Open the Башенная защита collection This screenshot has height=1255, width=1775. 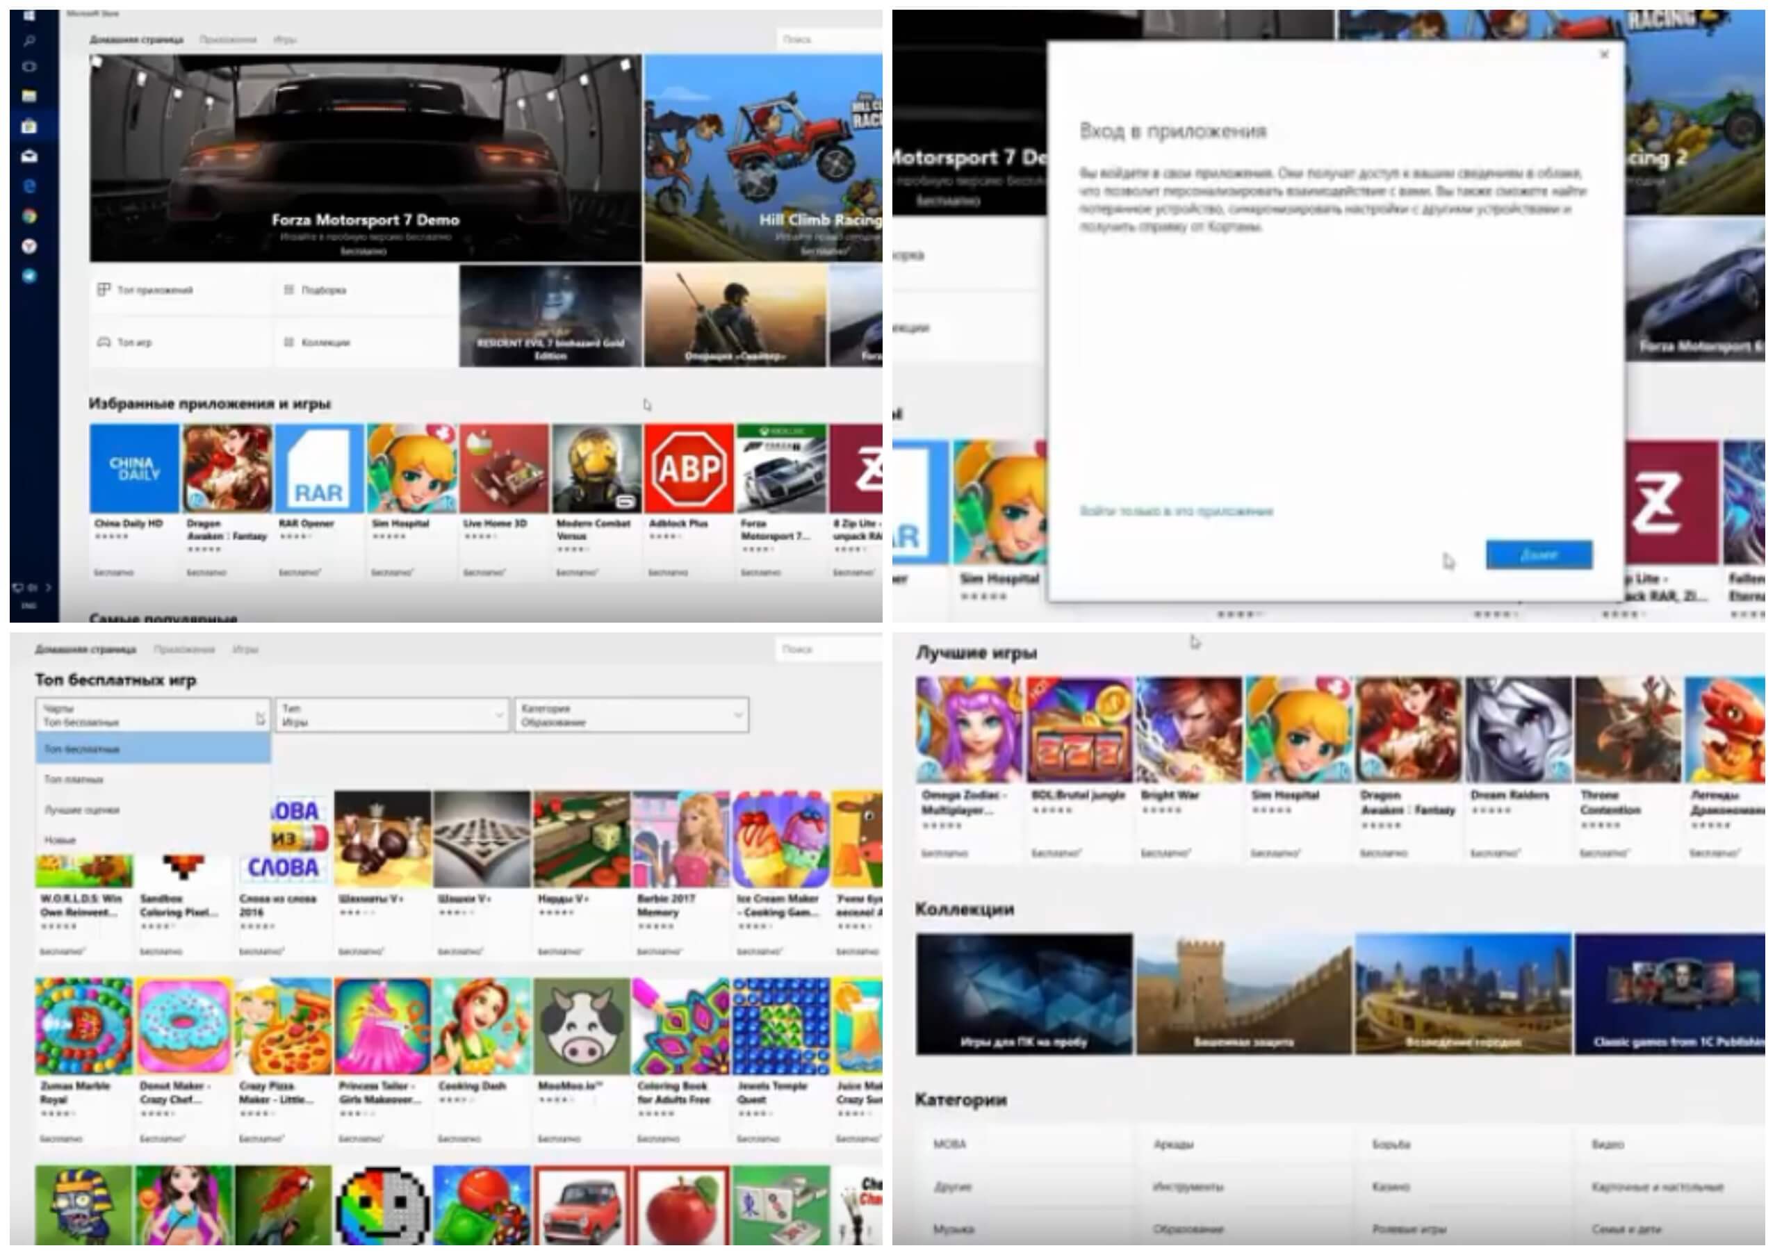[x=1244, y=994]
